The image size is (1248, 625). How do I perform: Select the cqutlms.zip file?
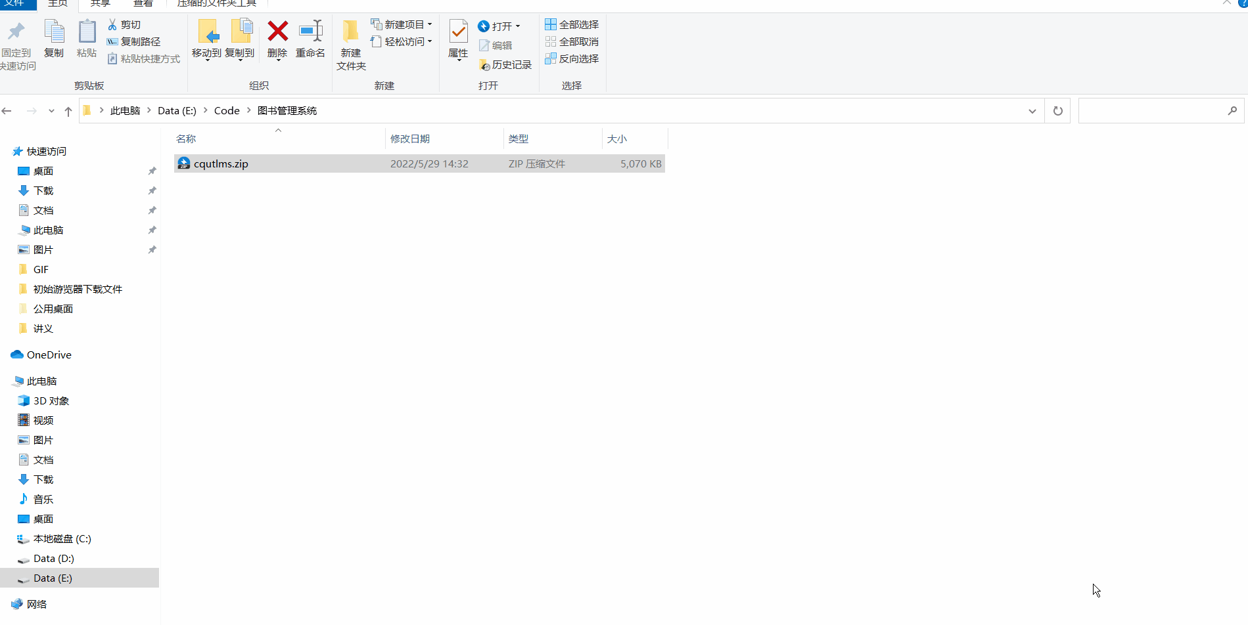pos(220,163)
